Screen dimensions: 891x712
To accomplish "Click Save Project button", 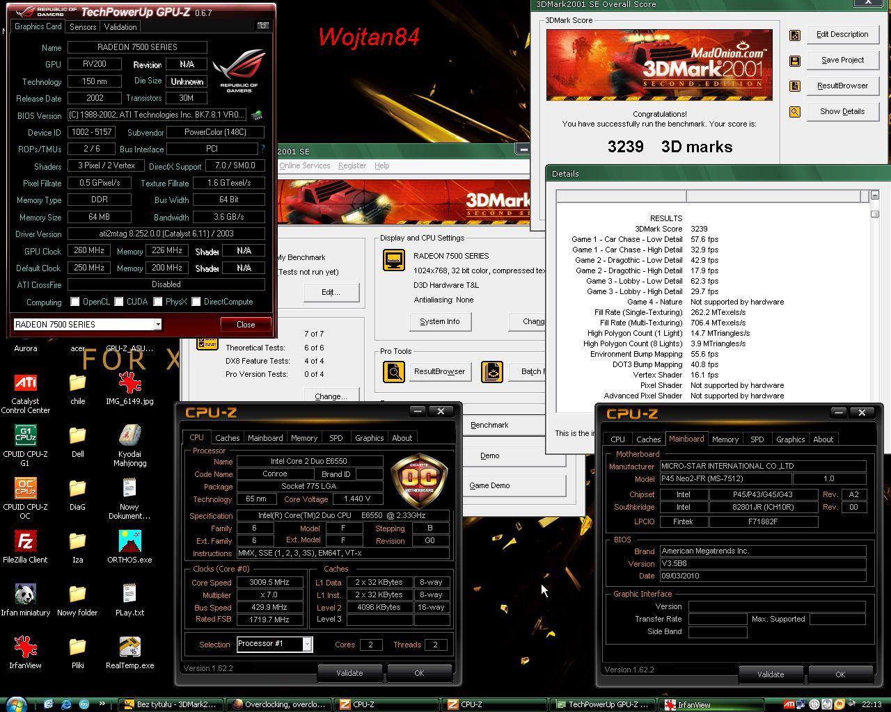I will point(842,60).
